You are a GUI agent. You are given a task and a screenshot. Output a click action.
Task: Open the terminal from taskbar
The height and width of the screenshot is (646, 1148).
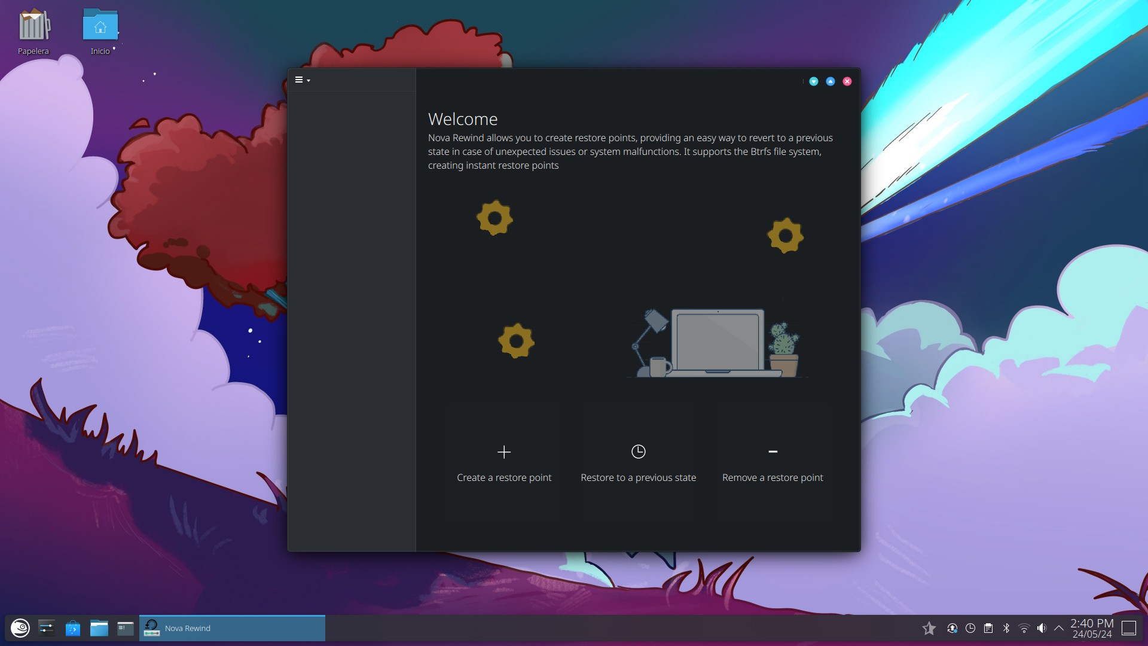126,628
